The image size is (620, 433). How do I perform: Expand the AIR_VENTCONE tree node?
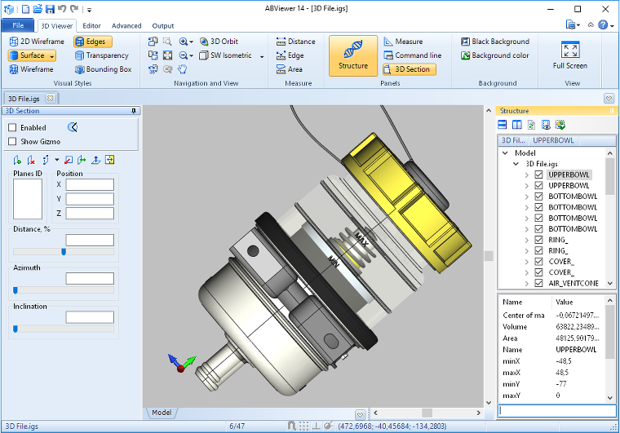527,283
